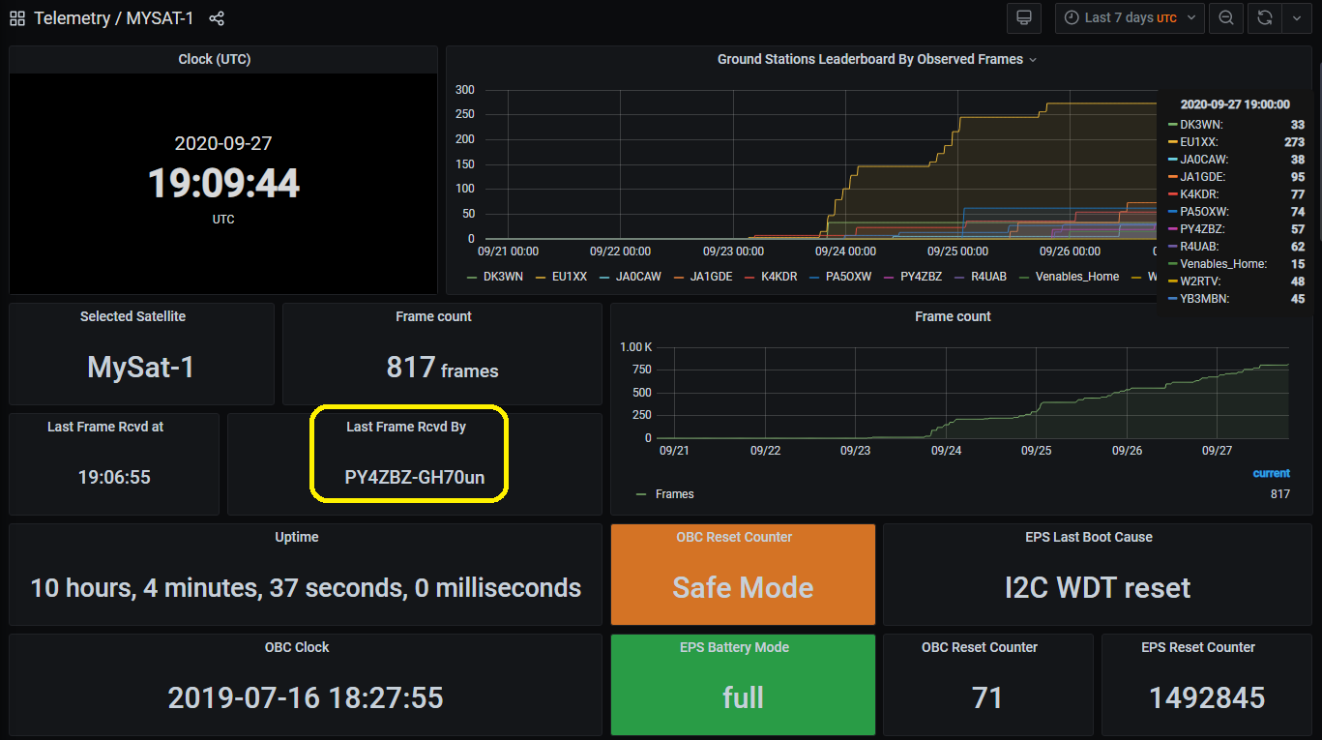Open EPS Reset Counter panel title
The height and width of the screenshot is (740, 1322).
click(x=1198, y=647)
